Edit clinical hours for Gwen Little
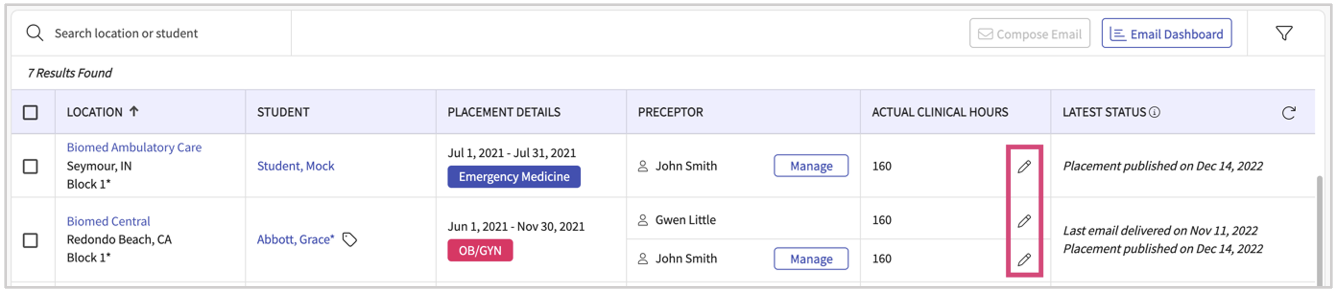 1024,221
